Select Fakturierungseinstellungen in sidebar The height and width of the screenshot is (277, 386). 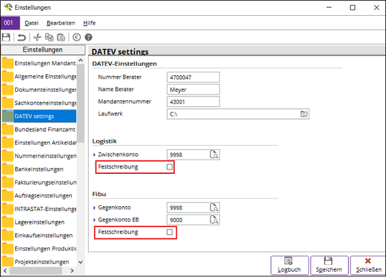pyautogui.click(x=39, y=182)
